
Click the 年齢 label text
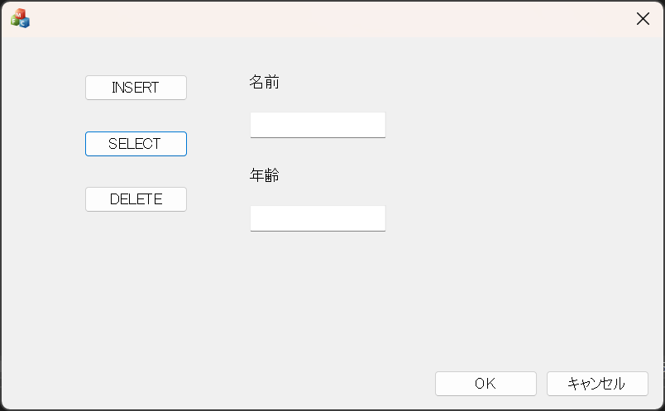[264, 175]
